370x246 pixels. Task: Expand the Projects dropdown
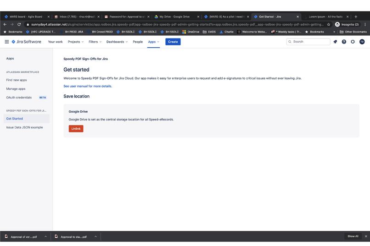pyautogui.click(x=75, y=42)
